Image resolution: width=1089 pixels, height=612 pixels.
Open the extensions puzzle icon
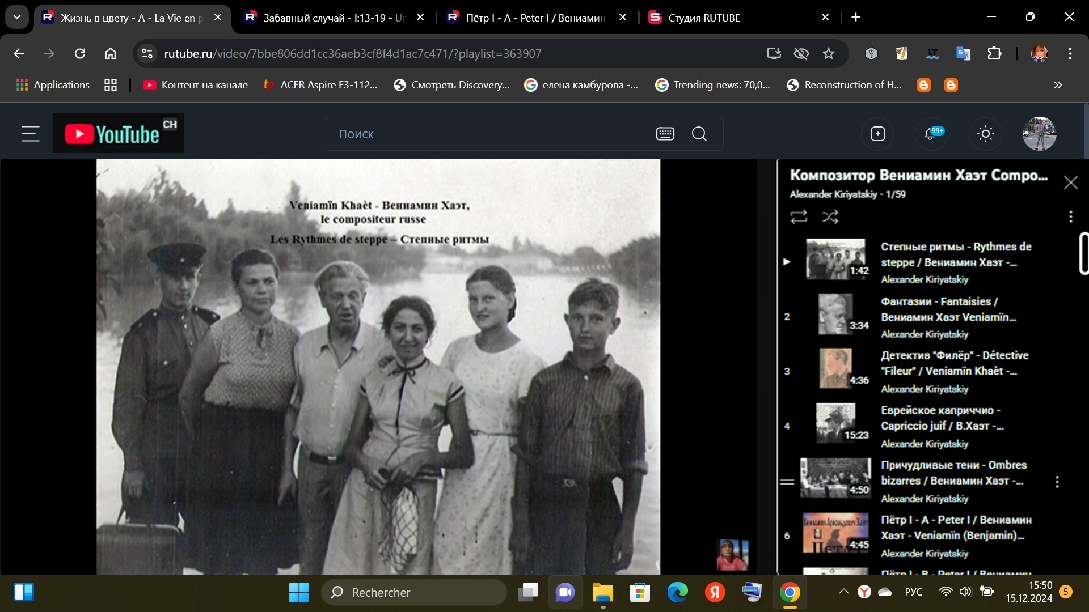click(994, 53)
